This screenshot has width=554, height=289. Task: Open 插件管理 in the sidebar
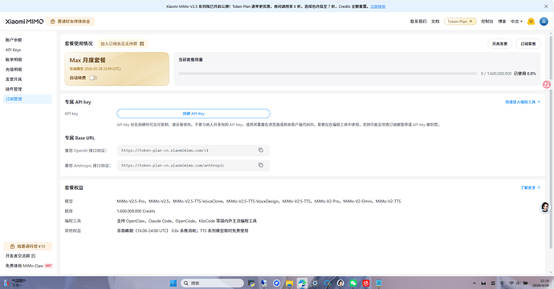pos(14,89)
